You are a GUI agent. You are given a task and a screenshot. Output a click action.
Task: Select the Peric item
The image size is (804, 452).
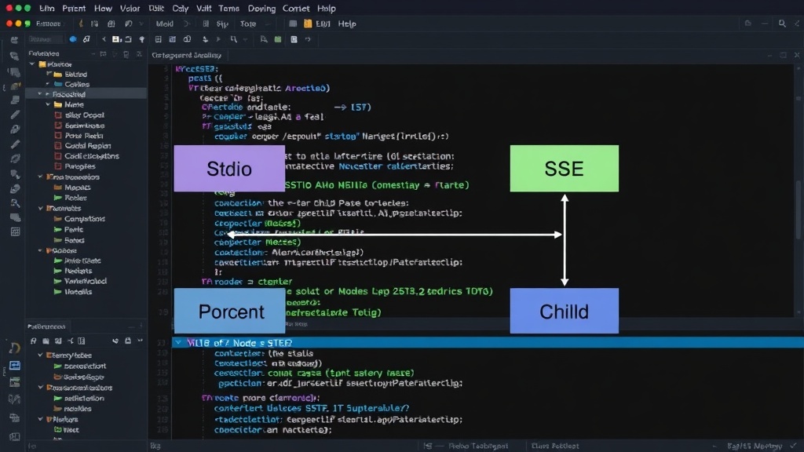tap(74, 230)
